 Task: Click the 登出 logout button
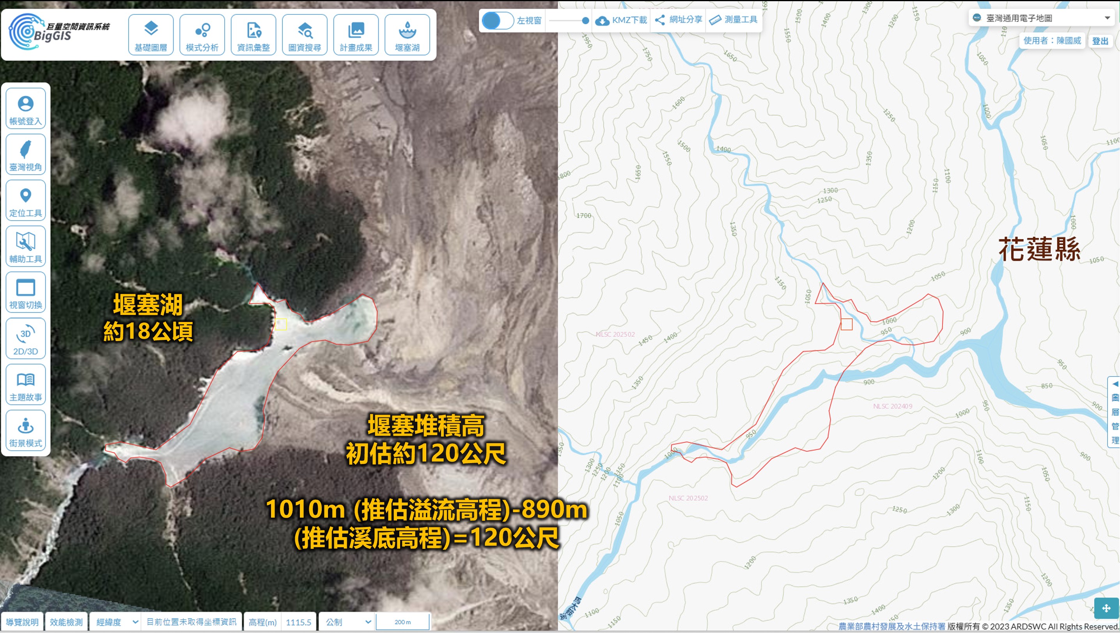coord(1100,41)
